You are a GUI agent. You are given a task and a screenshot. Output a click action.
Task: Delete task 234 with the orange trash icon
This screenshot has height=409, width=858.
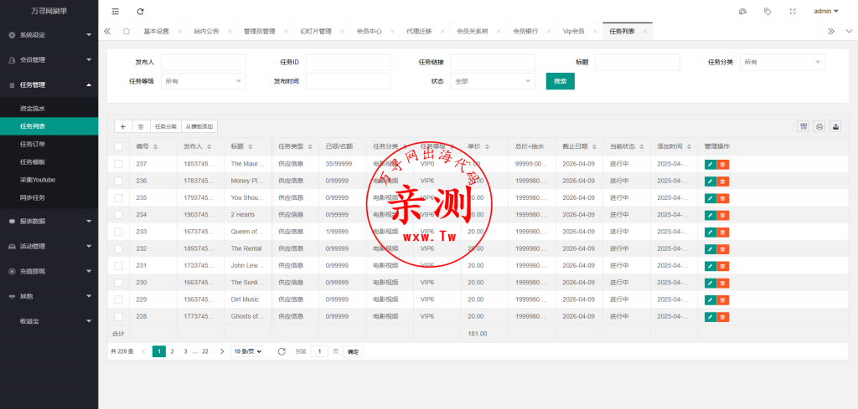pyautogui.click(x=723, y=215)
